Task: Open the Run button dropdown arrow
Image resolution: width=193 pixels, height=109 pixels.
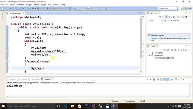Action: coord(36,8)
